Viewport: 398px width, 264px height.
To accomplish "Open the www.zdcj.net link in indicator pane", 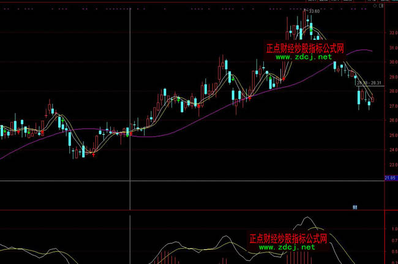I will pyautogui.click(x=287, y=247).
